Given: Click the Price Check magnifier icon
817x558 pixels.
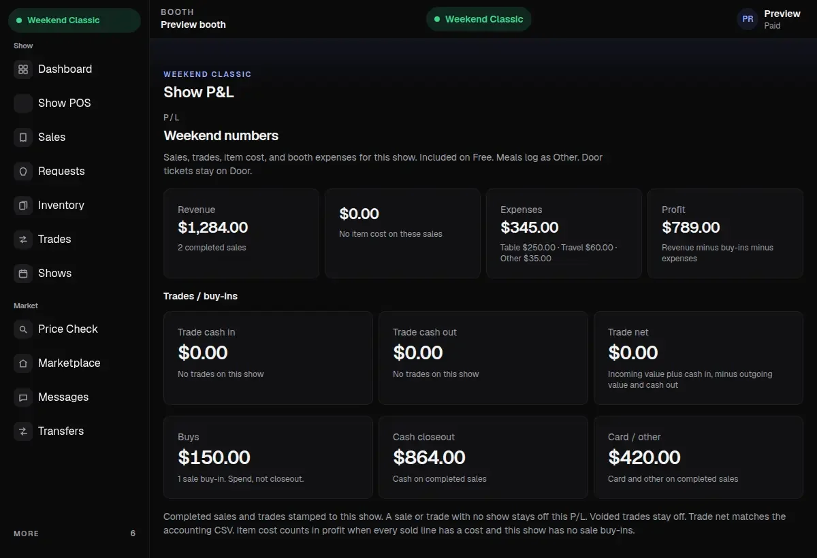Looking at the screenshot, I should pyautogui.click(x=23, y=329).
